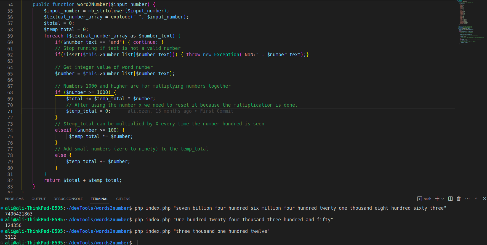Click the 'continue' keyword on line 60

click(x=144, y=42)
